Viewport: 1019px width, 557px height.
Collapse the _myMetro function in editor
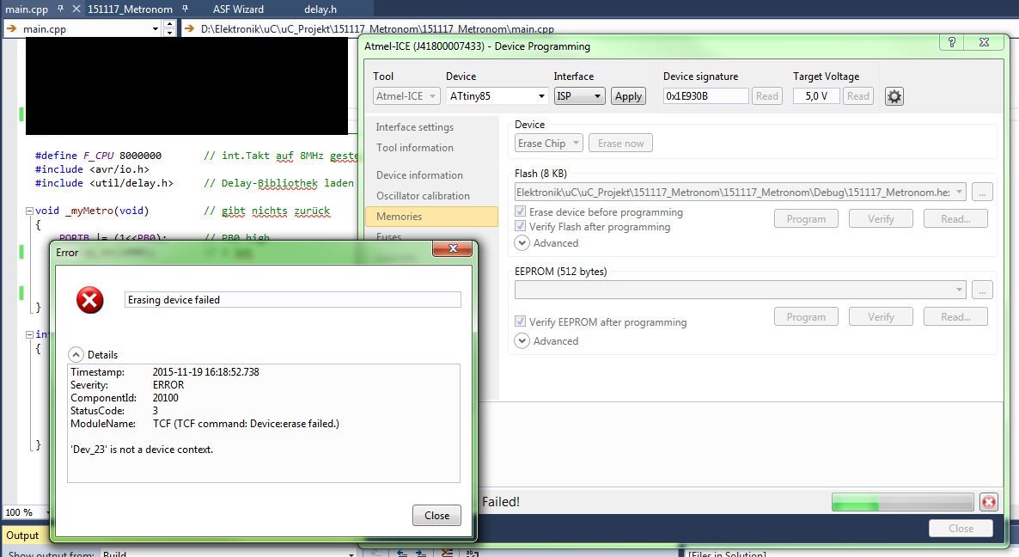(x=29, y=211)
